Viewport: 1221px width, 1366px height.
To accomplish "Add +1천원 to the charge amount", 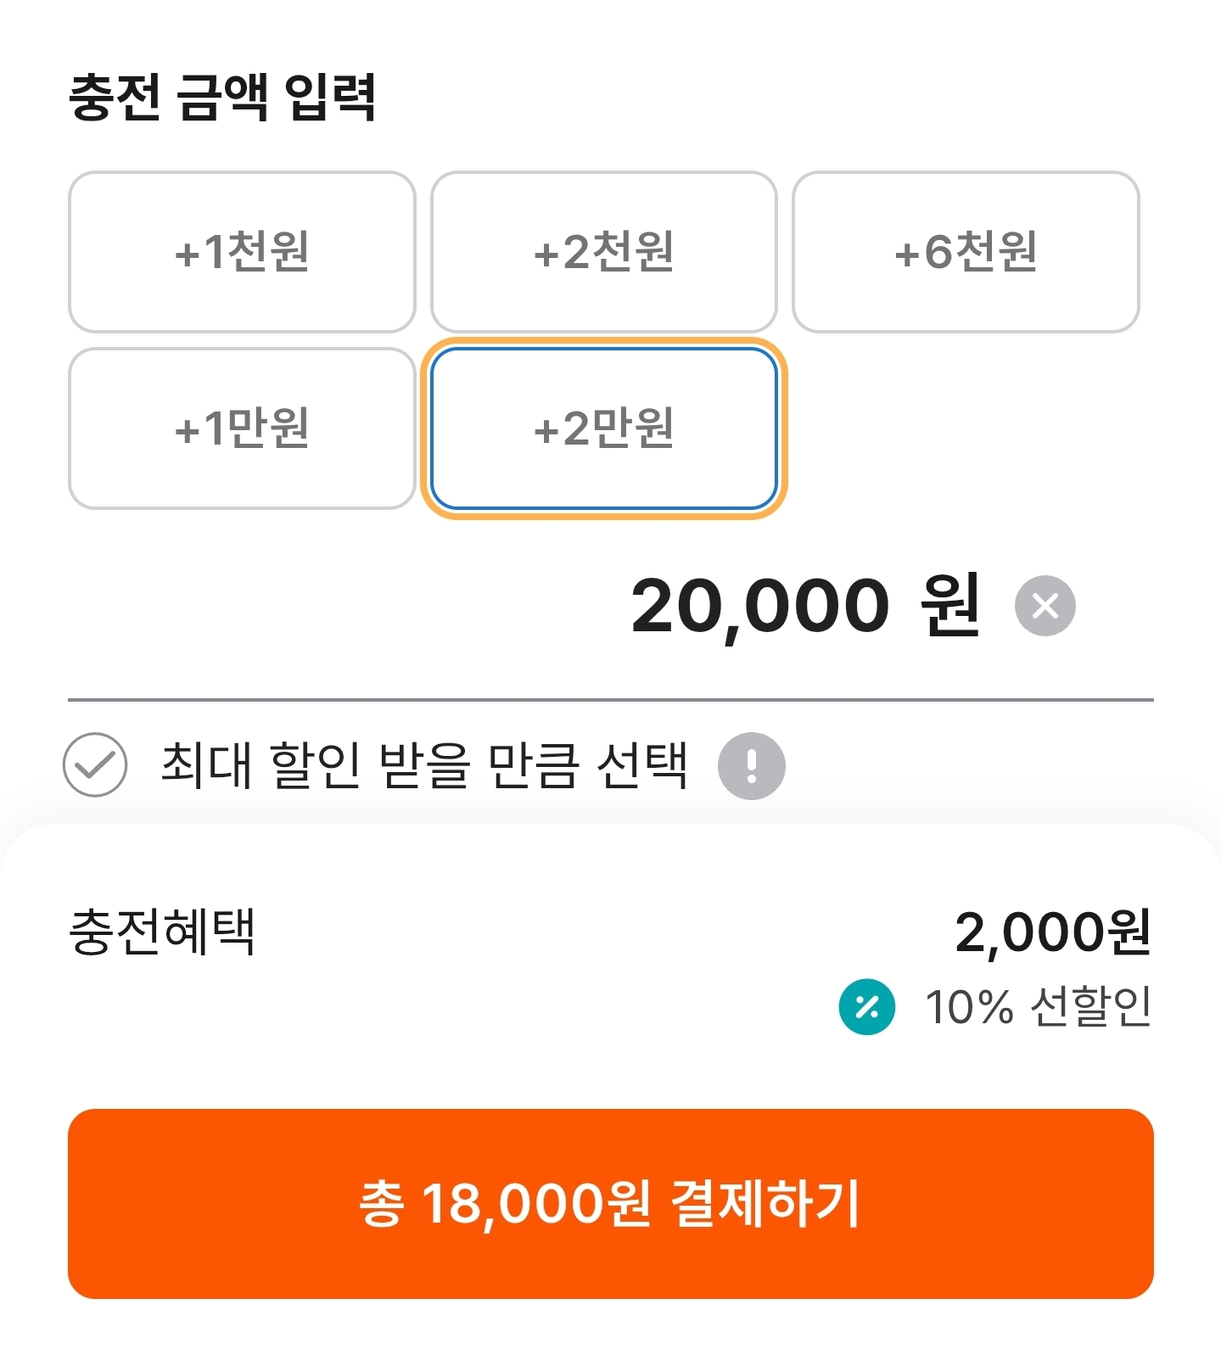I will [242, 252].
